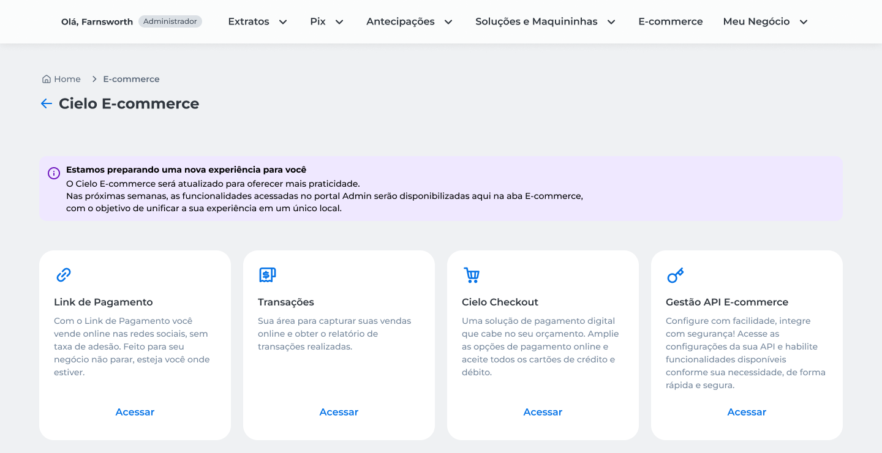This screenshot has width=882, height=453.
Task: Click the breadcrumb separator chevron
Action: (94, 79)
